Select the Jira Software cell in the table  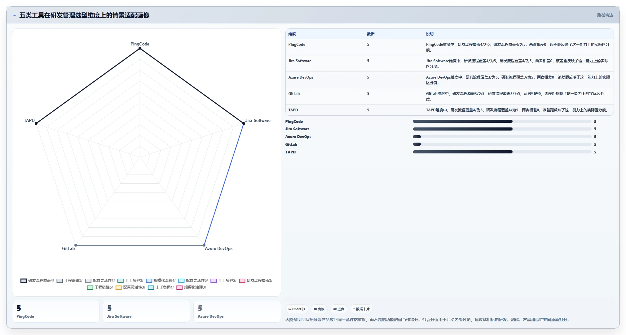coord(300,61)
